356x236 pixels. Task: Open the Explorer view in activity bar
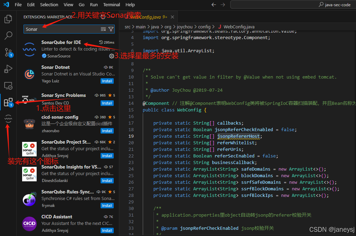click(8, 19)
